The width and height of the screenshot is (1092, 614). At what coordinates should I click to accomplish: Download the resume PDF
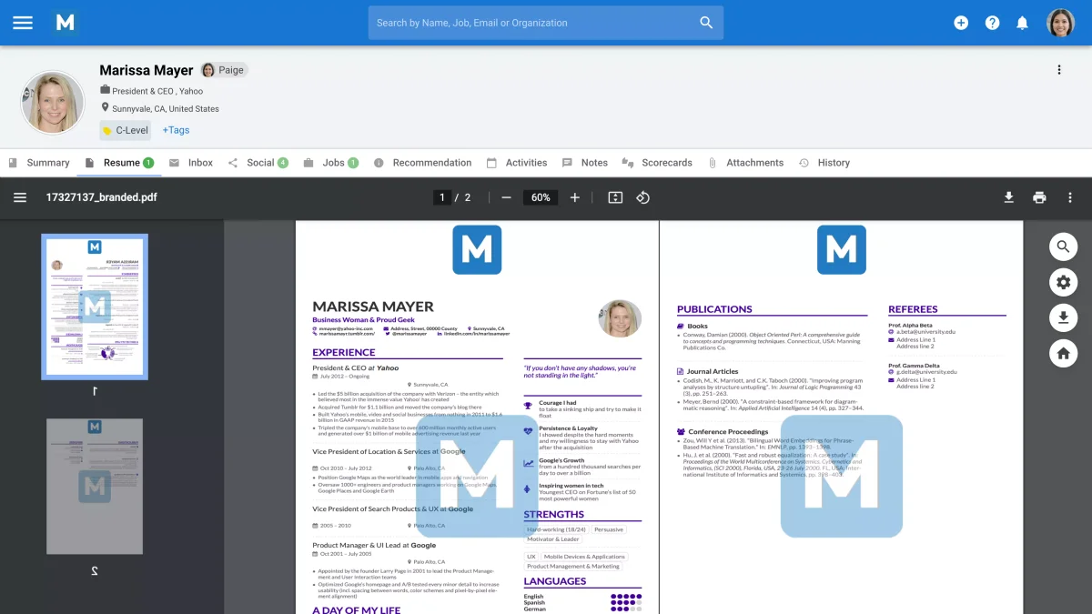coord(1008,197)
